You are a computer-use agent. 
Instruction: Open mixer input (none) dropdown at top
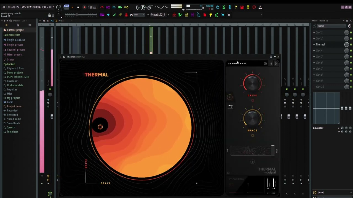(332, 26)
